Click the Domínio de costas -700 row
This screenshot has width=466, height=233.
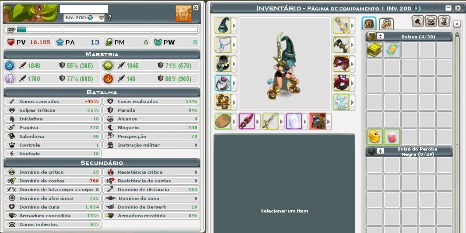click(53, 181)
